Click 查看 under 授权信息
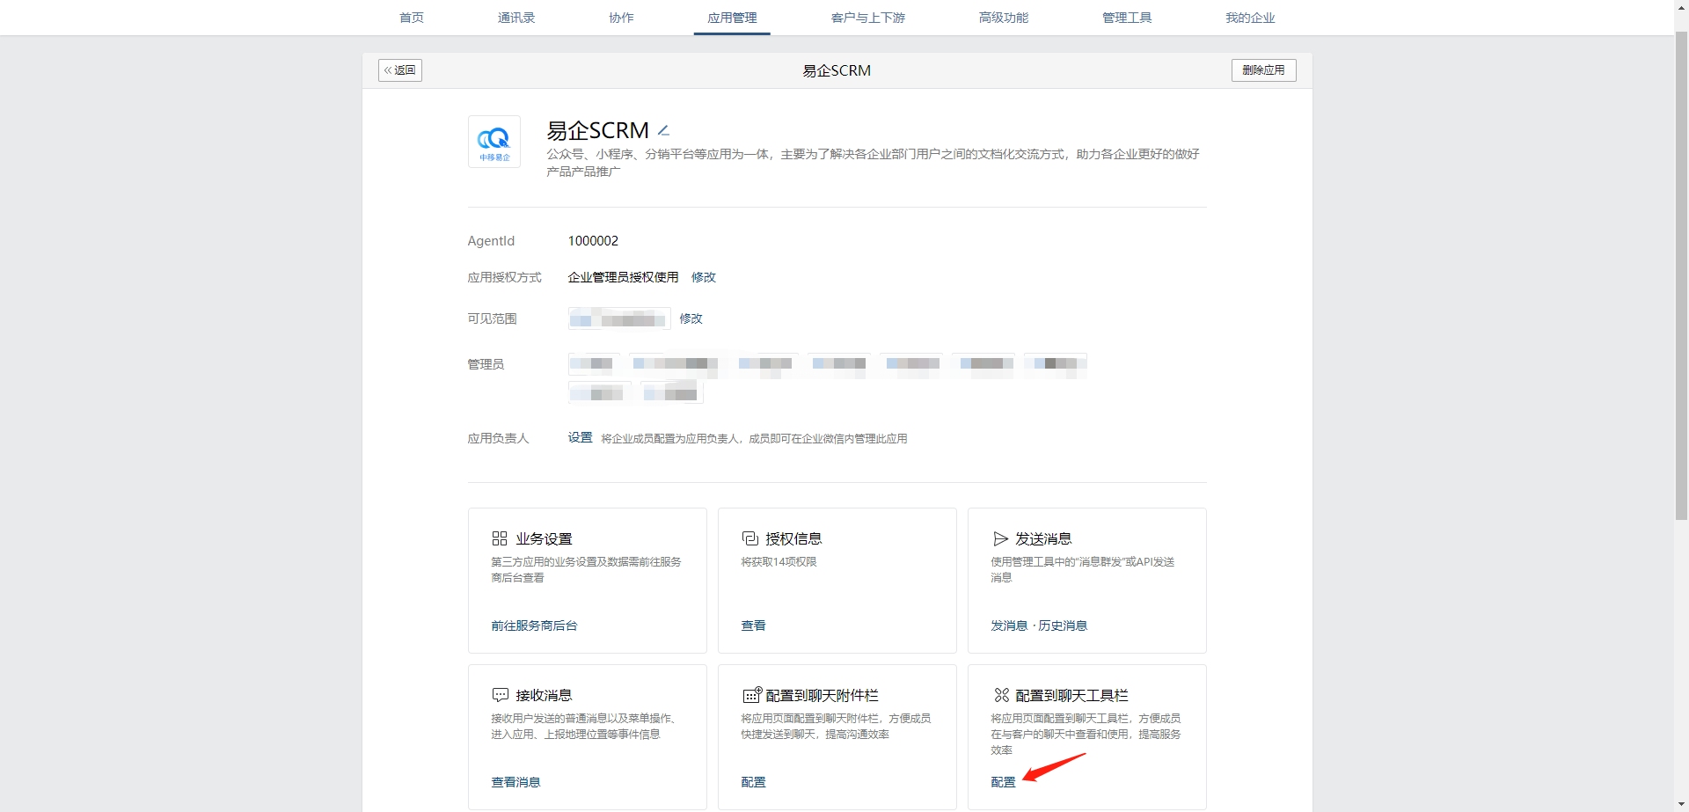Viewport: 1689px width, 812px height. pyautogui.click(x=753, y=625)
